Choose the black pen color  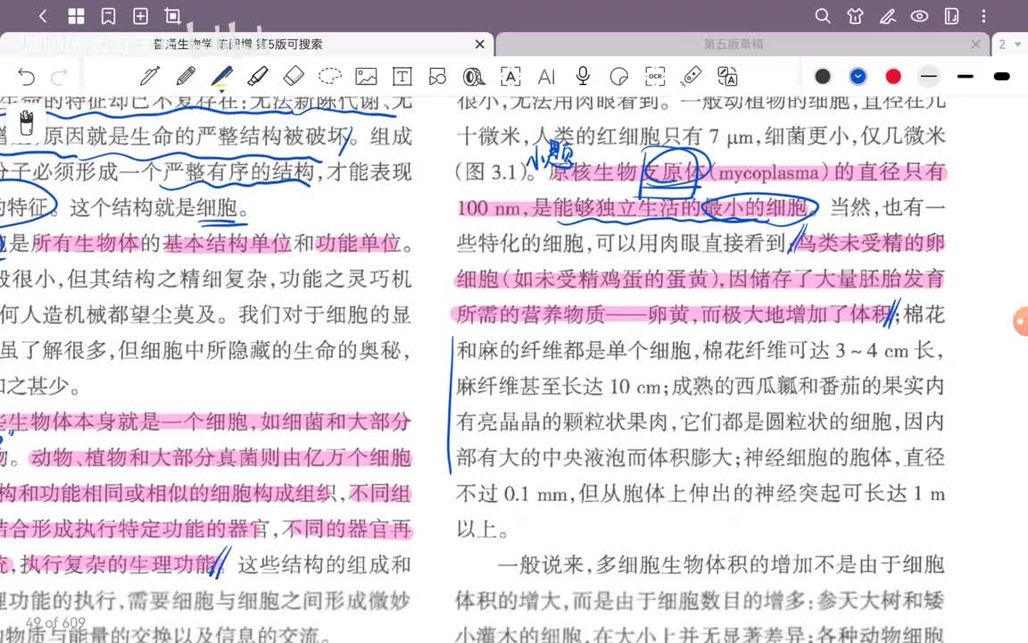tap(822, 77)
